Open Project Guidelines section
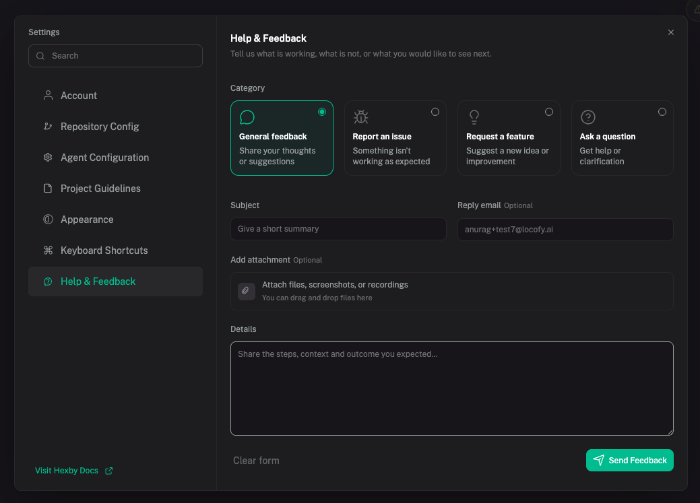700x503 pixels. point(115,189)
